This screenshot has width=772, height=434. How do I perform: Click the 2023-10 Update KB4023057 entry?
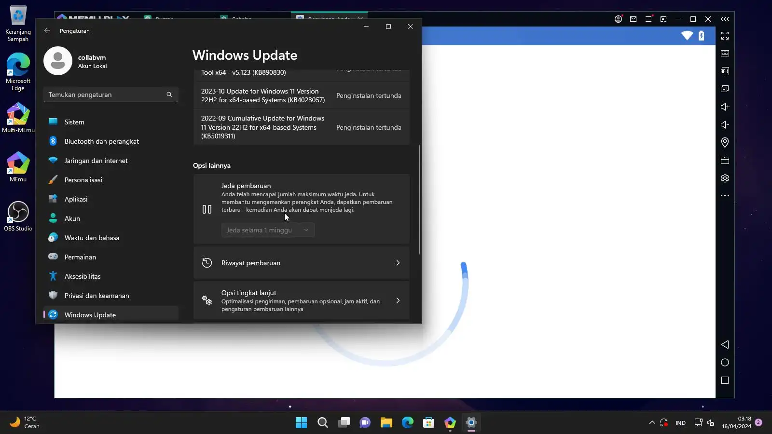click(x=301, y=95)
